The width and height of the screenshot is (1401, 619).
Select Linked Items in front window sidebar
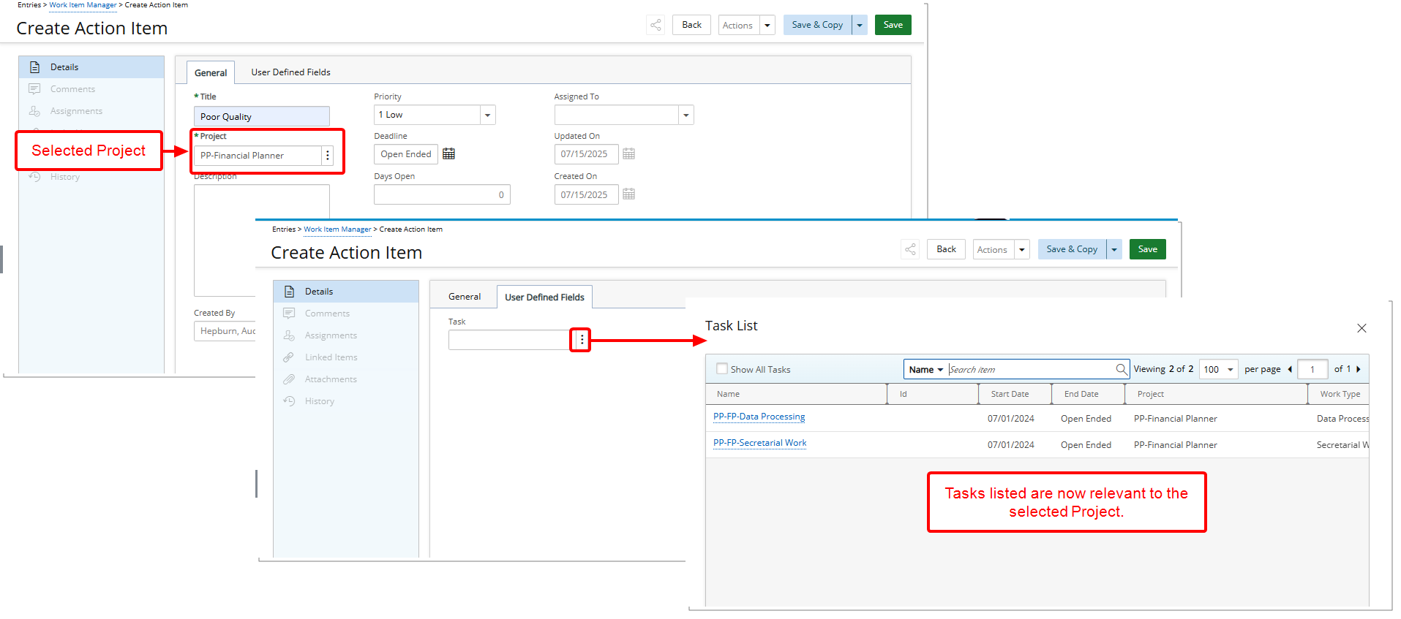(x=346, y=357)
